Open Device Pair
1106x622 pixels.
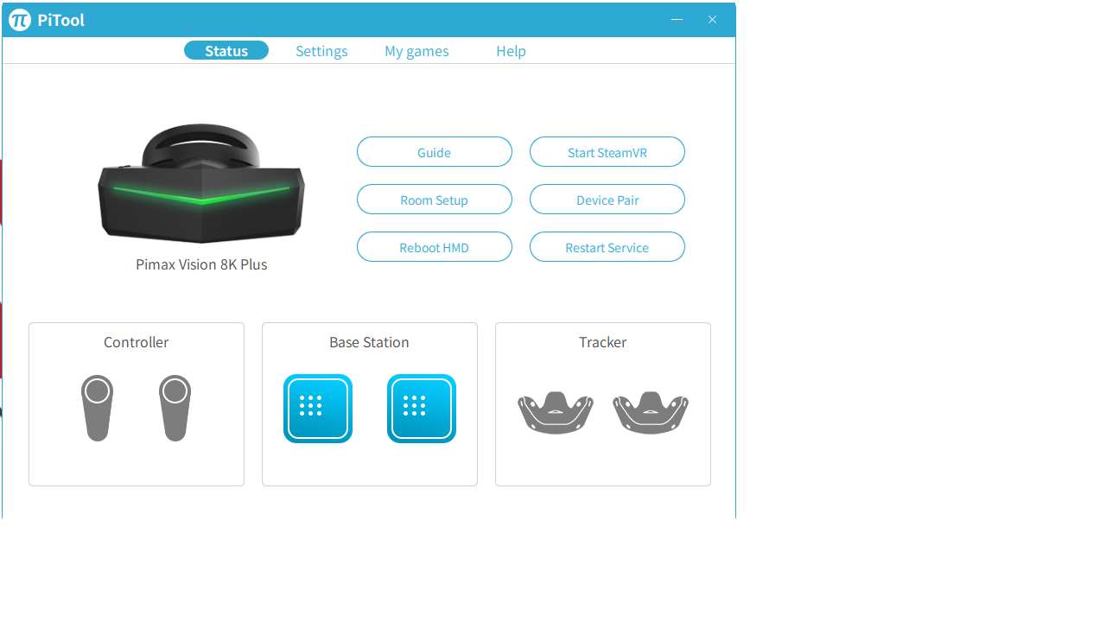(607, 200)
